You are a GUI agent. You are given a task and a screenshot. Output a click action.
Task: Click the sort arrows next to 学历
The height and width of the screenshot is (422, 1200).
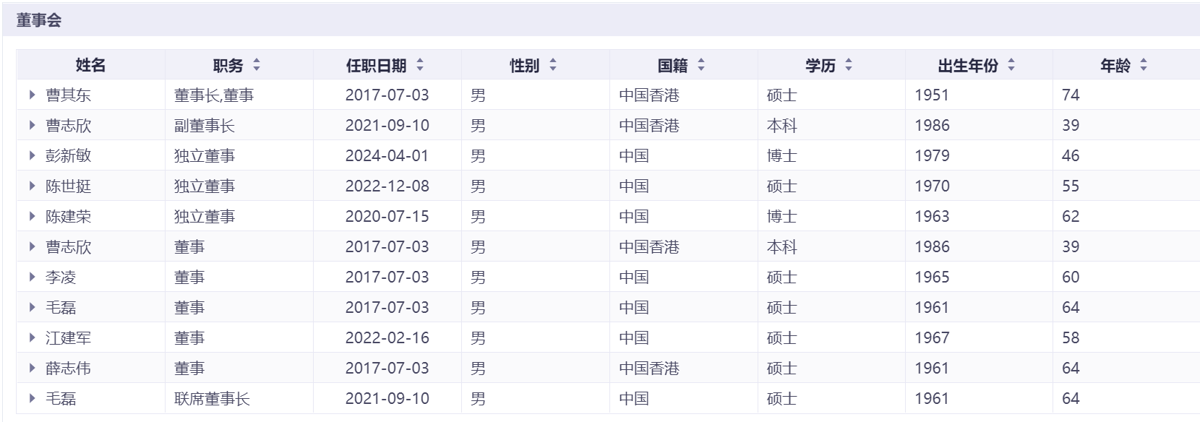849,66
